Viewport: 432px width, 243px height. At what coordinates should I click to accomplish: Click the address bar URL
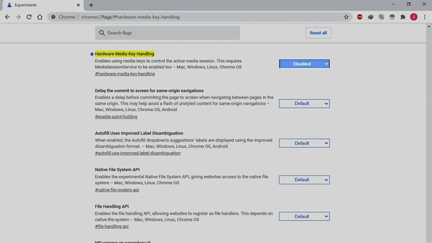click(130, 17)
